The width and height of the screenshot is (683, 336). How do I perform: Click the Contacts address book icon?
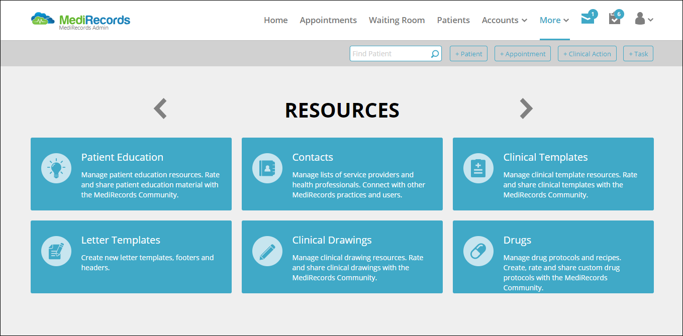[267, 168]
